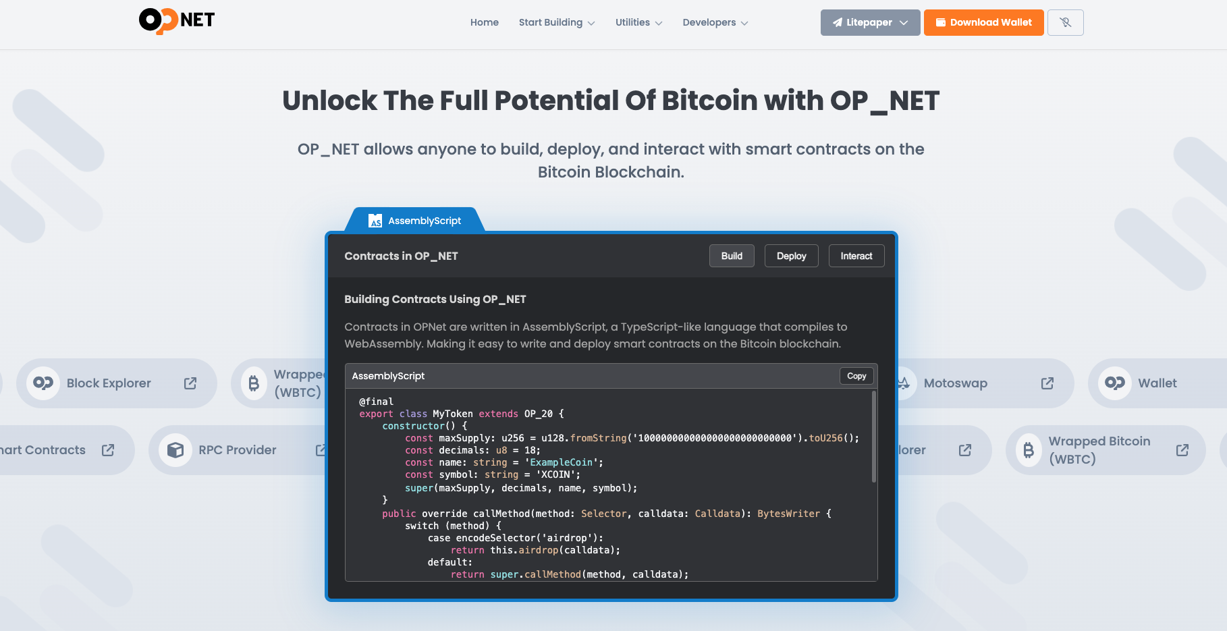Click Smart Contracts external link icon
Screen dimensions: 1227x631
(108, 450)
